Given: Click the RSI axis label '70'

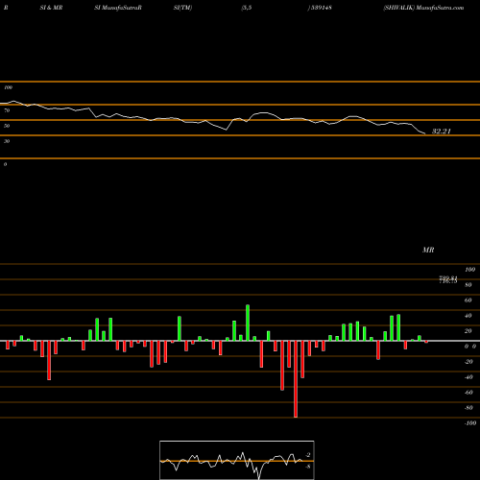Looking at the screenshot, I should pos(7,110).
